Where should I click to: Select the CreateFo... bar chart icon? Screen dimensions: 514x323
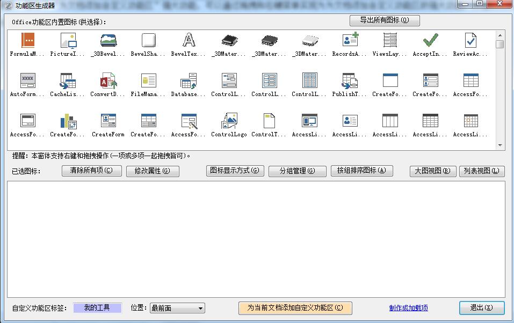coord(68,121)
